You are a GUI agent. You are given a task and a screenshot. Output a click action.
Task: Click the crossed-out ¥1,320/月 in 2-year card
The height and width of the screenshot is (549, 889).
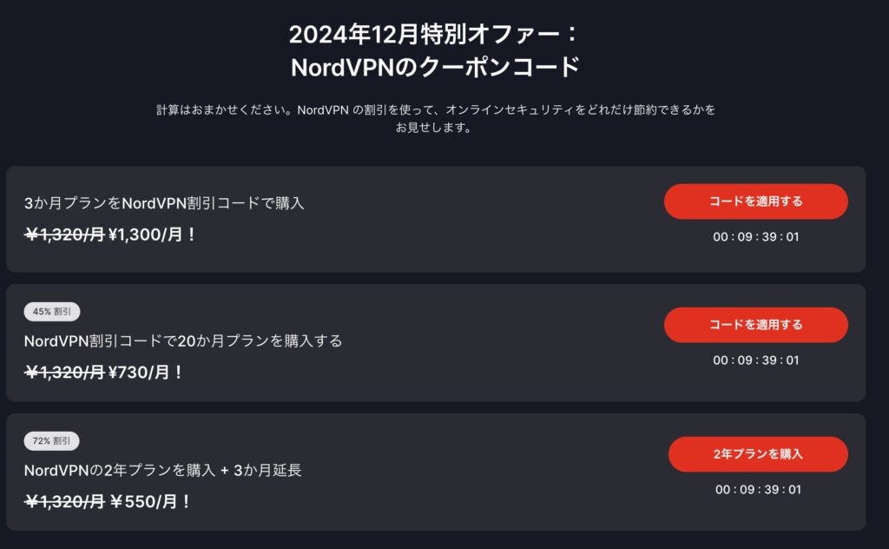(63, 501)
